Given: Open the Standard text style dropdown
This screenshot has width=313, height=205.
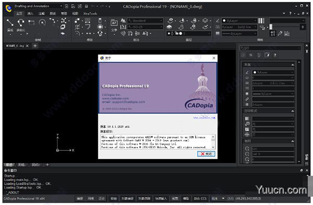Looking at the screenshot, I should [145, 20].
